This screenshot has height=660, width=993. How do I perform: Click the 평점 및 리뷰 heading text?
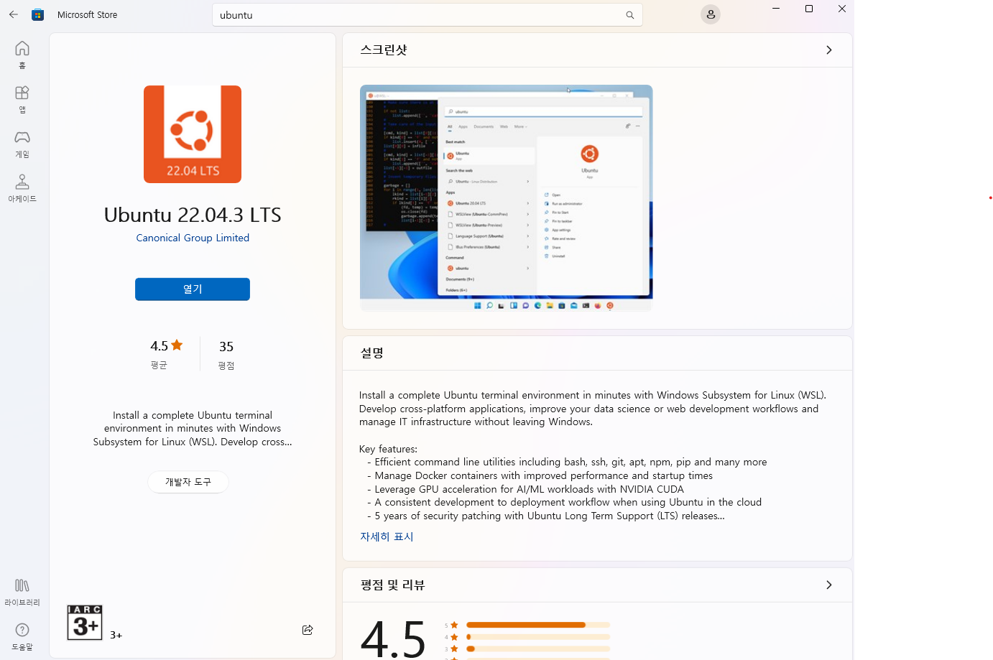coord(392,585)
